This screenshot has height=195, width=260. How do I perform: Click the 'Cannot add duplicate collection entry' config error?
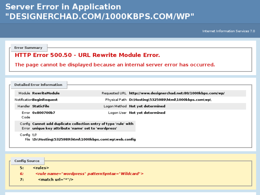(83, 126)
